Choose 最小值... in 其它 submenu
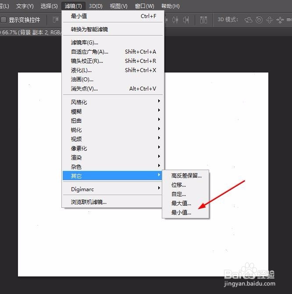 click(x=185, y=212)
